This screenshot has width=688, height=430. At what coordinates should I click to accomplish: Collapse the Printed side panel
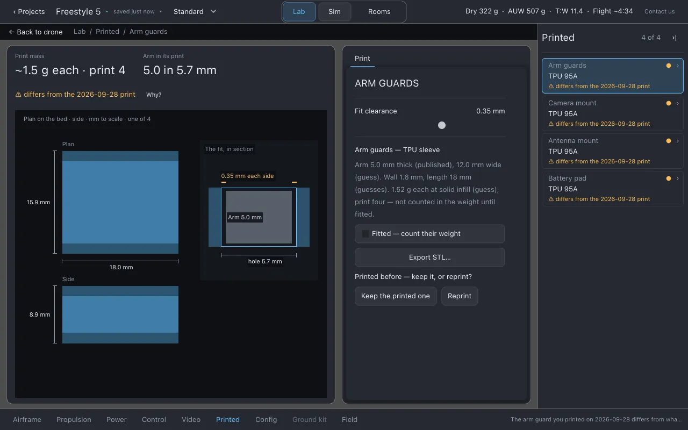pos(674,38)
